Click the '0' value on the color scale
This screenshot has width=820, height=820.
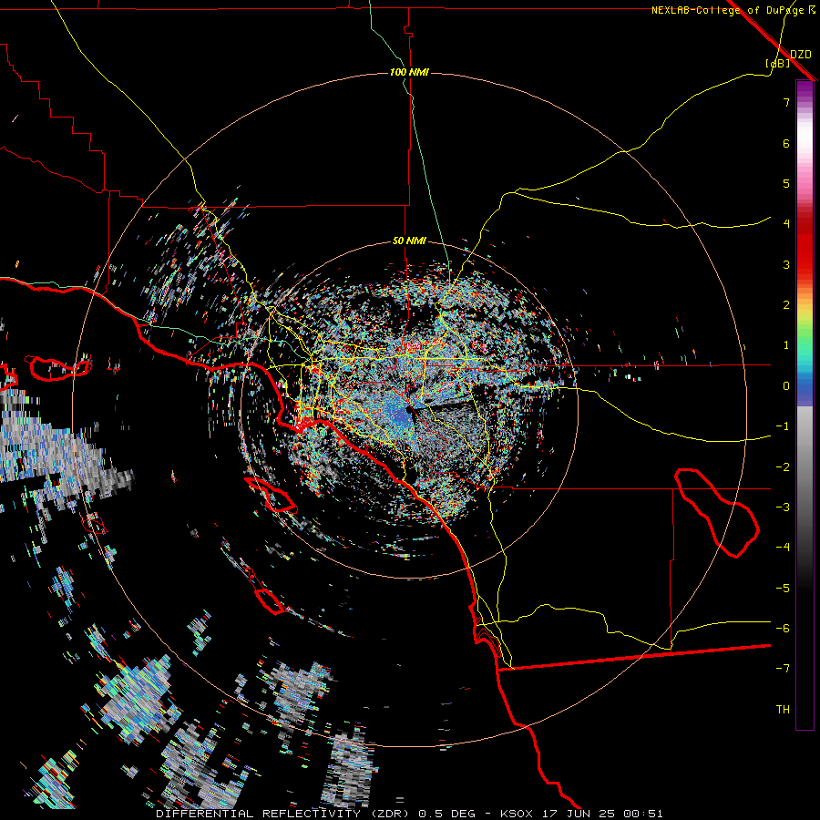[786, 386]
